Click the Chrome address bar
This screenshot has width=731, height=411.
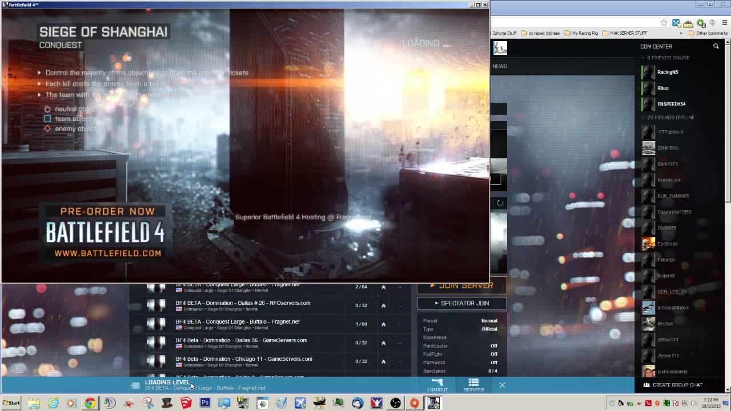point(574,23)
